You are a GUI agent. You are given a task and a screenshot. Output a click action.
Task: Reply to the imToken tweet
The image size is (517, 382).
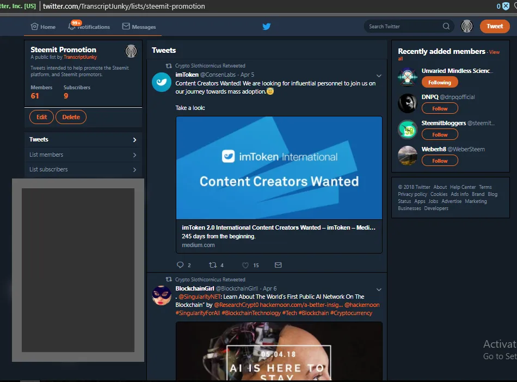coord(180,264)
